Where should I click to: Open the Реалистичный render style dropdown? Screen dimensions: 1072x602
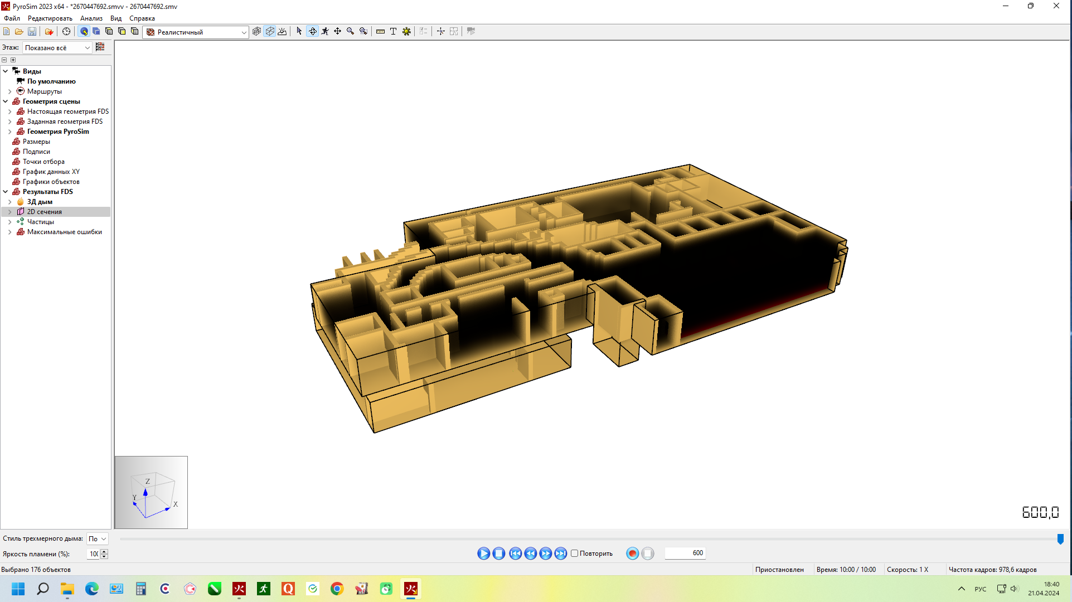(196, 32)
